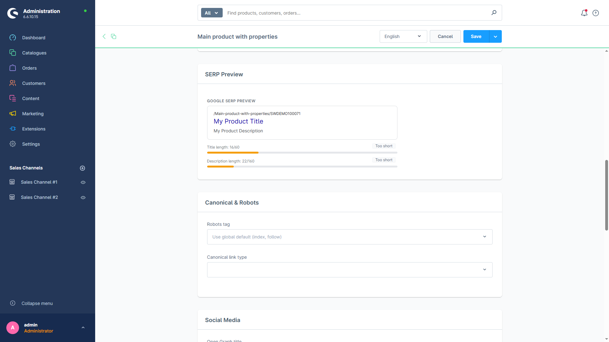Select the Extensions plugin icon
Screen dimensions: 609x342
[x=13, y=129]
